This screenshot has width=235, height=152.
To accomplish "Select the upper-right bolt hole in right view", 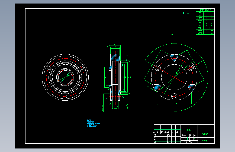I will (191, 68).
